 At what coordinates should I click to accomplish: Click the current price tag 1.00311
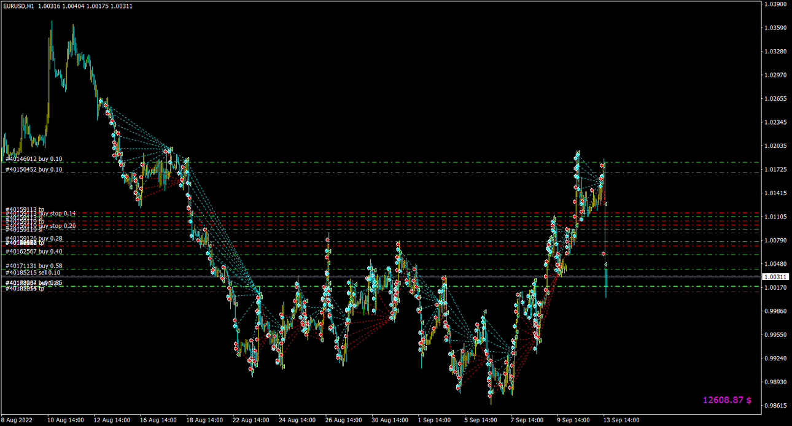click(x=775, y=277)
